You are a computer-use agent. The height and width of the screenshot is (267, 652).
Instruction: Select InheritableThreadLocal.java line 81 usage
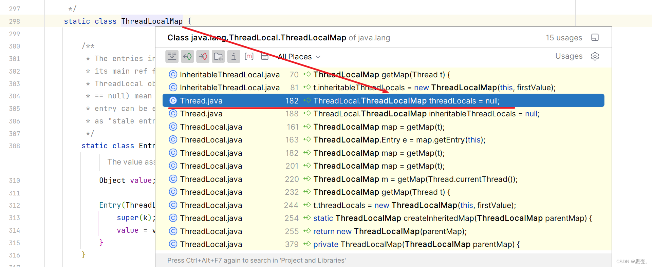(x=384, y=88)
